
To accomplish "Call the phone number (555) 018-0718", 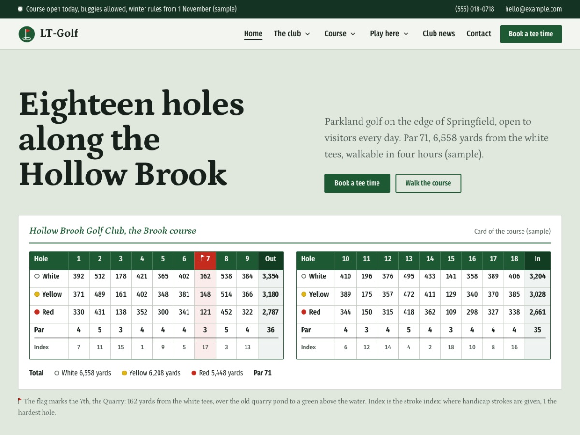I will (475, 9).
